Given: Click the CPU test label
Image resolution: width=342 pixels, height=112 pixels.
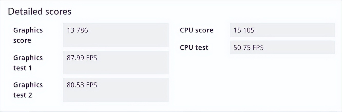Looking at the screenshot, I should [194, 47].
